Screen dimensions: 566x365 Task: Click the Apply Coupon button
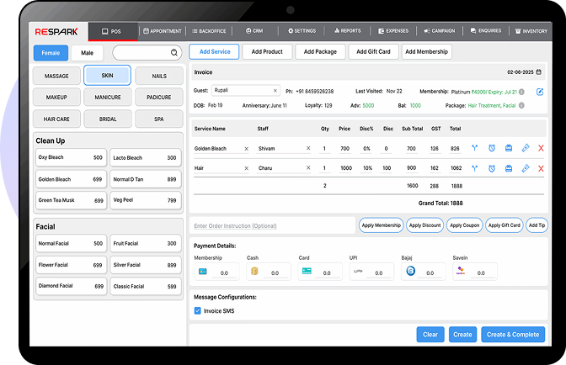(465, 225)
